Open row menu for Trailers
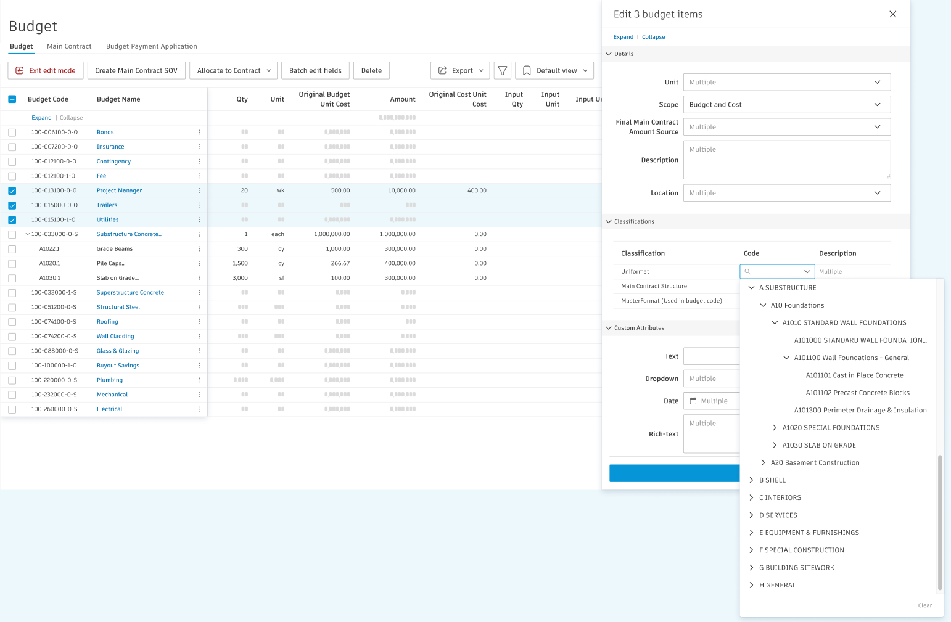This screenshot has width=951, height=622. [199, 205]
